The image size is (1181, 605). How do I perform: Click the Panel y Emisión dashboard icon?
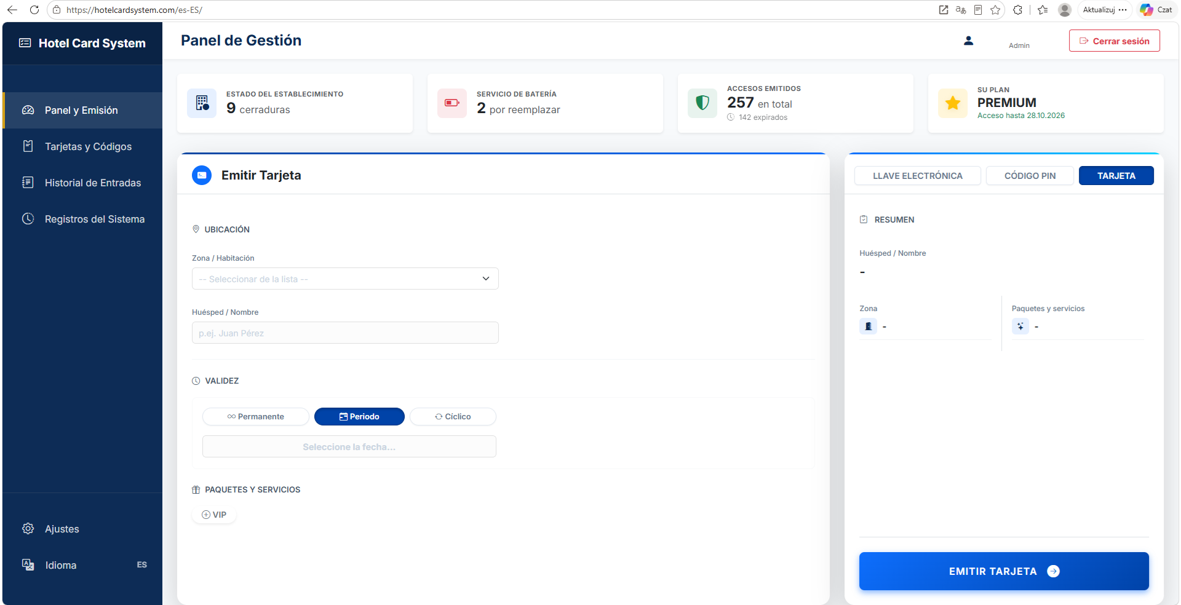(28, 110)
